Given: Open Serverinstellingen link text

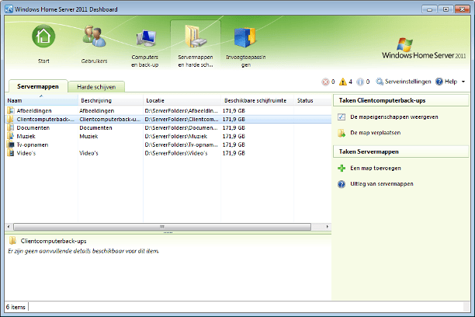Looking at the screenshot, I should tap(407, 82).
